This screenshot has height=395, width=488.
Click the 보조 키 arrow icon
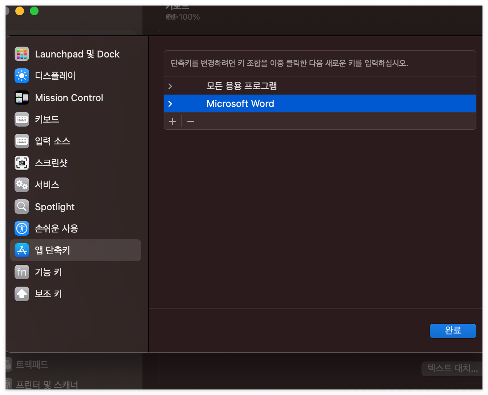[x=22, y=294]
